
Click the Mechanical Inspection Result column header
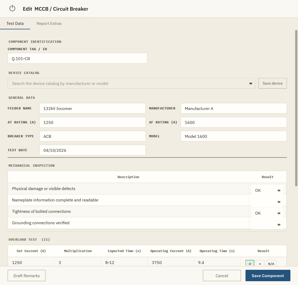pos(268,177)
